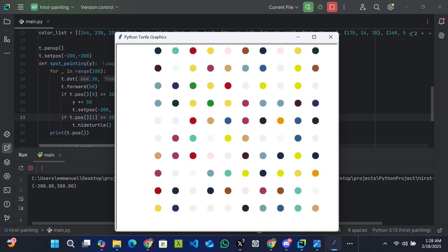This screenshot has width=448, height=252.
Task: Click the Python 3.13 interpreter selector
Action: [x=401, y=230]
